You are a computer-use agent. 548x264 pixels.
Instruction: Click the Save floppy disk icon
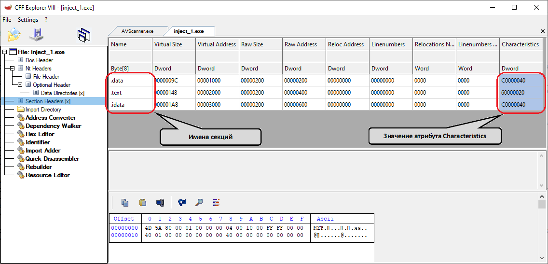pyautogui.click(x=36, y=34)
